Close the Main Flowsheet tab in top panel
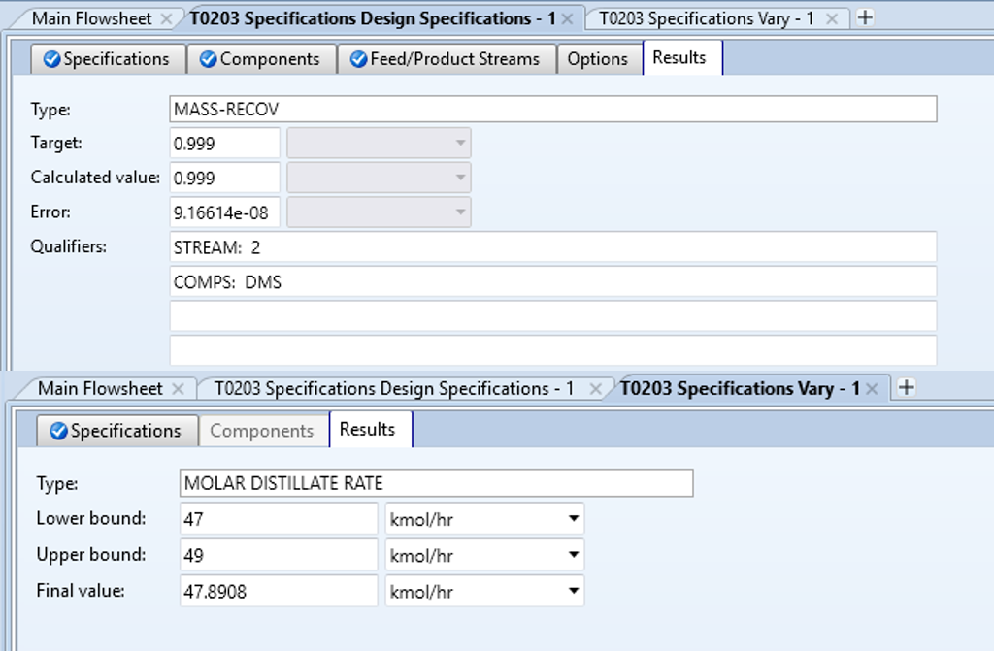The width and height of the screenshot is (994, 651). 166,18
